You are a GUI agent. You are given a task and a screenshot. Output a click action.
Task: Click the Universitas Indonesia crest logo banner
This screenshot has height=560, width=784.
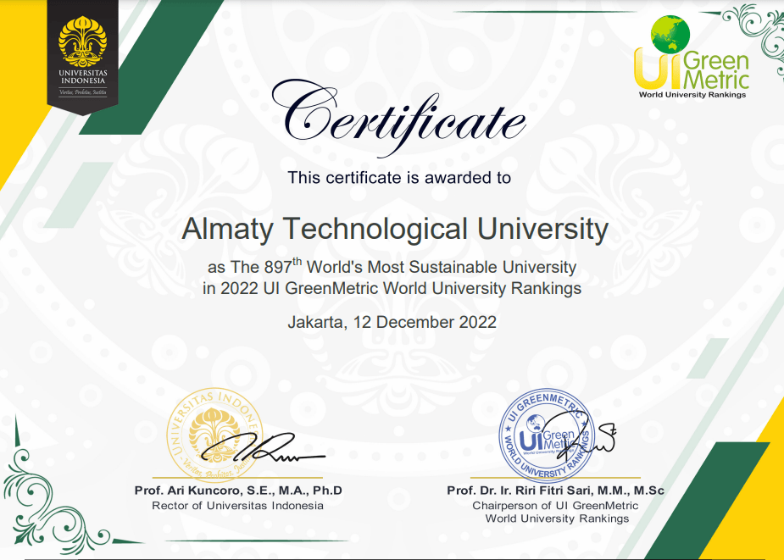(82, 57)
